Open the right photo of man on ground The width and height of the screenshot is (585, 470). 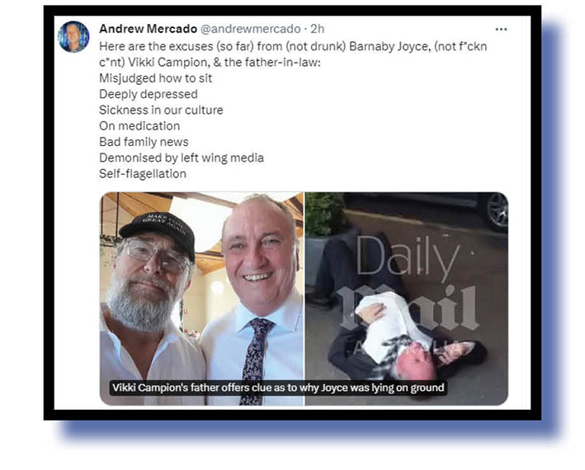click(407, 298)
